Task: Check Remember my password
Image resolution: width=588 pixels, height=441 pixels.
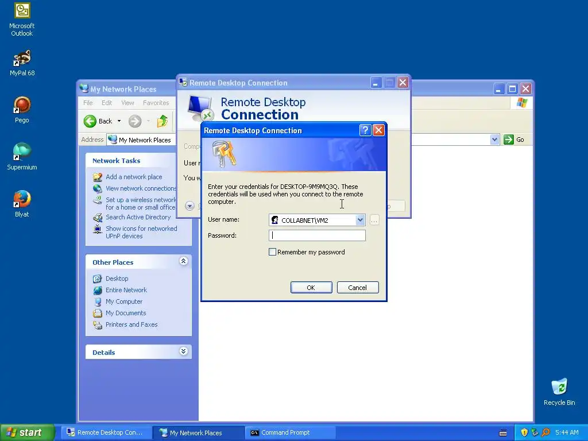Action: tap(273, 252)
